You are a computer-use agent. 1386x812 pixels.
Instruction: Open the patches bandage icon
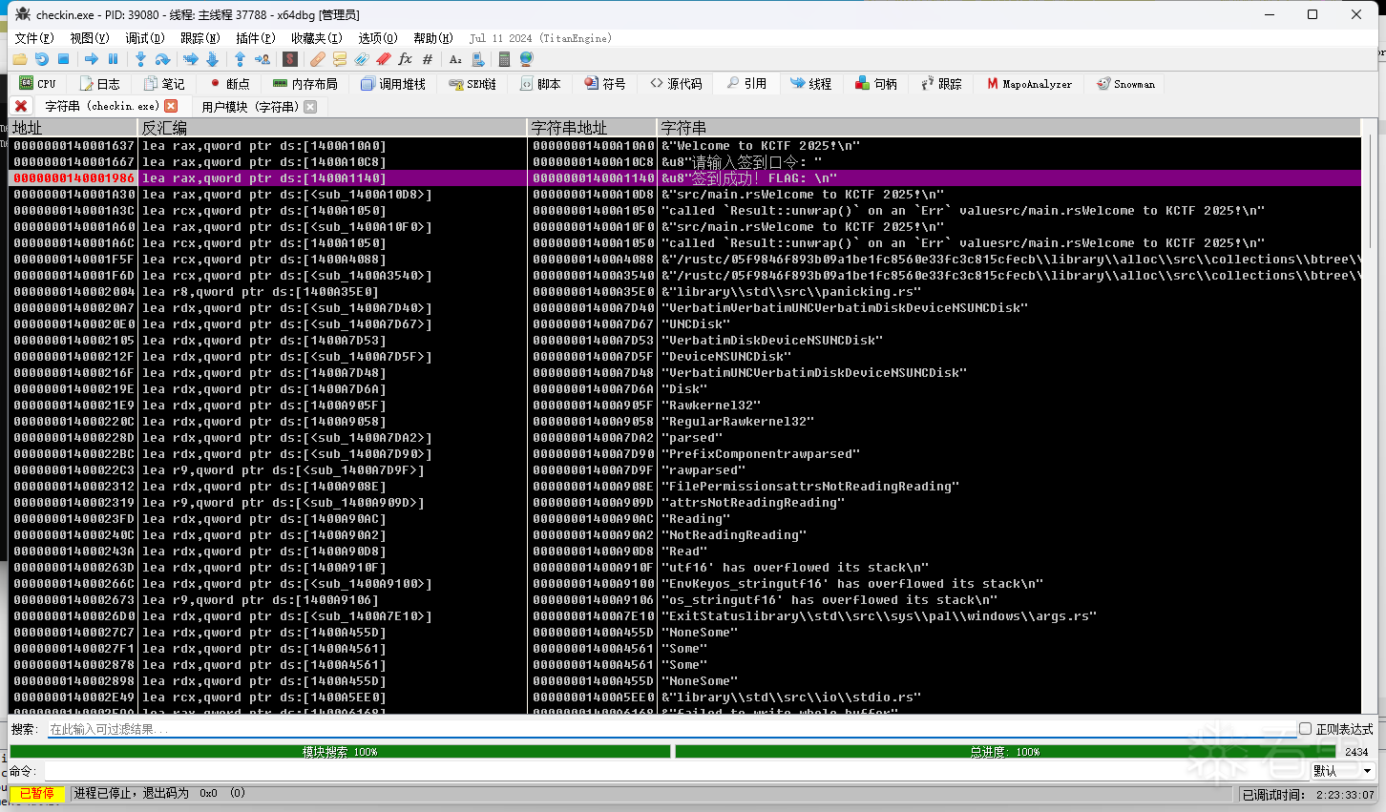pos(318,59)
